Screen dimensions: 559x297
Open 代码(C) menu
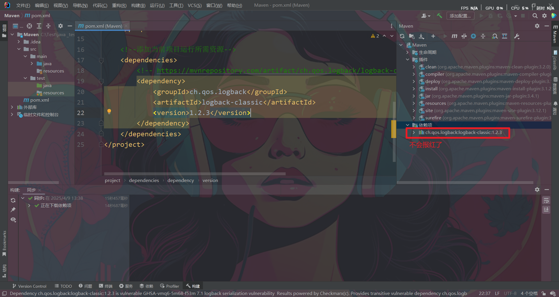(x=100, y=6)
